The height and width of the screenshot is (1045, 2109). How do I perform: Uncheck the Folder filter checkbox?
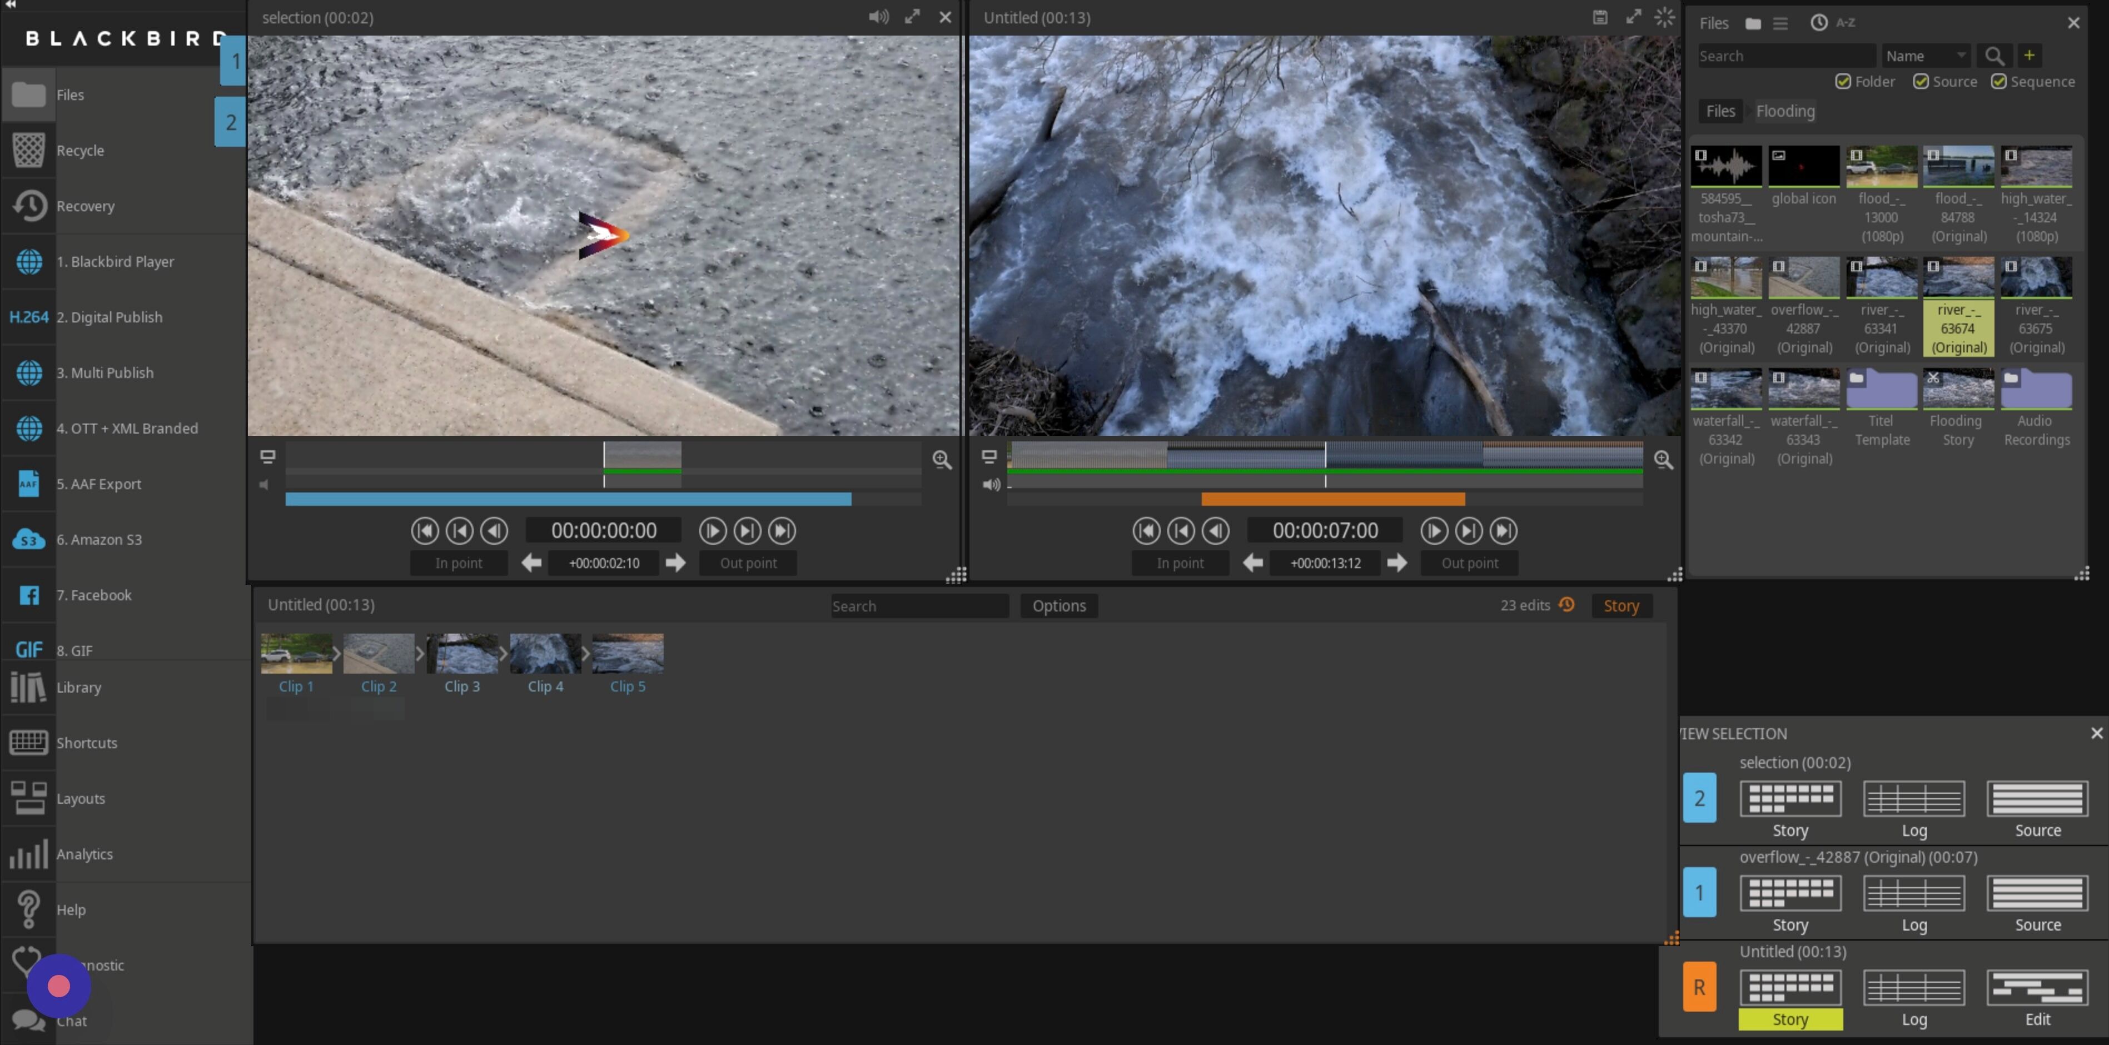click(x=1843, y=81)
